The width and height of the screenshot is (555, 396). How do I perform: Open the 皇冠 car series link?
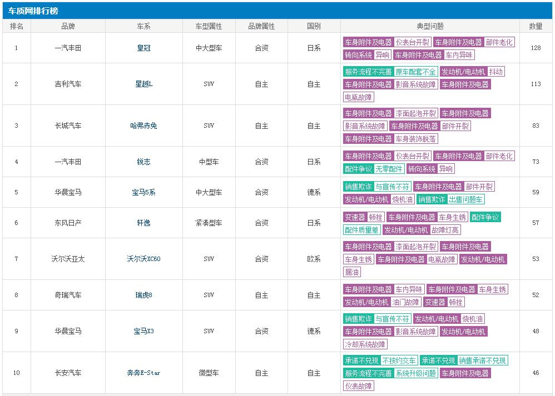[143, 48]
